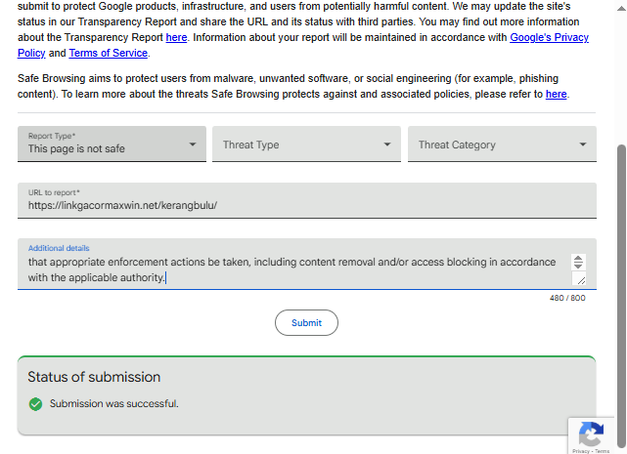Click the '480 / 800' character counter

click(567, 298)
